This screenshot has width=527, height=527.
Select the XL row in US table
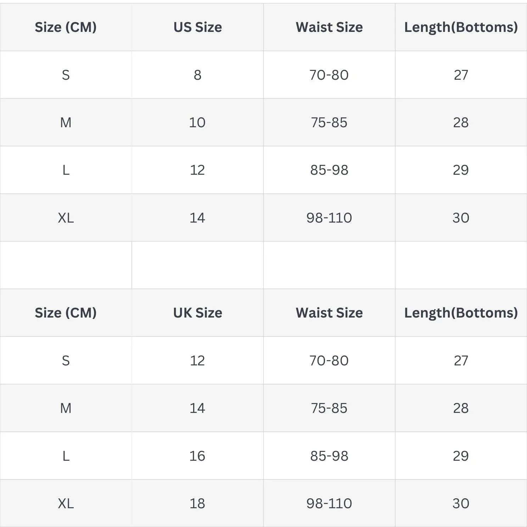[x=263, y=218]
